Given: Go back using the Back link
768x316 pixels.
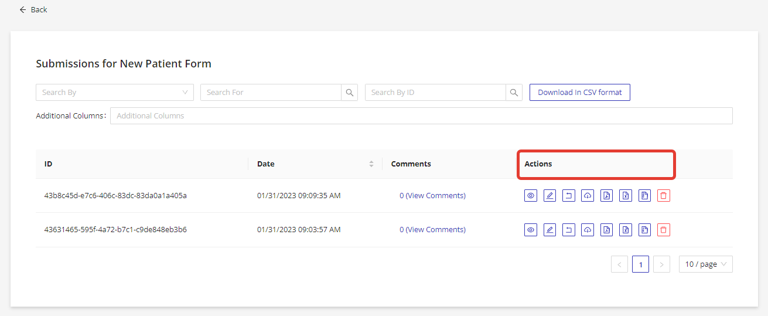Looking at the screenshot, I should point(33,10).
